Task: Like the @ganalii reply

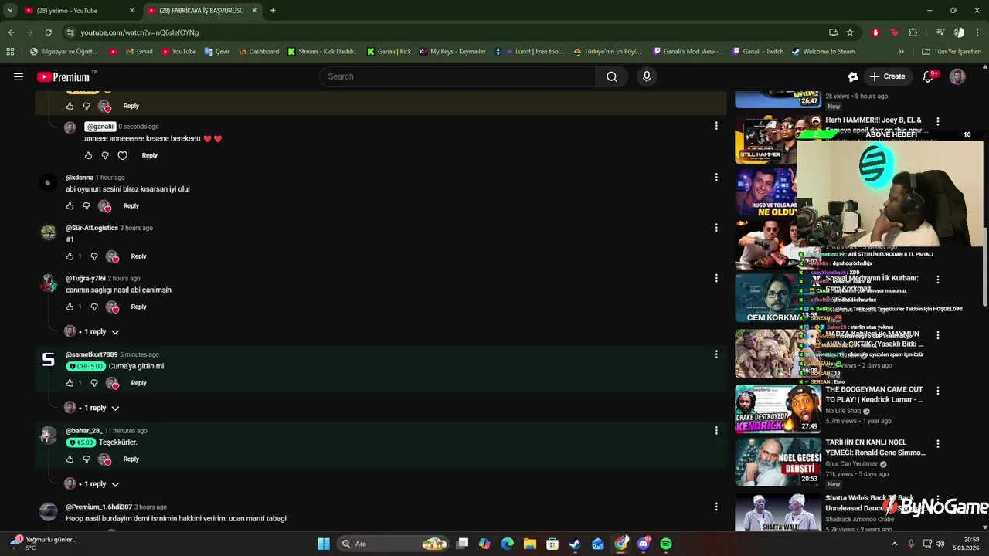Action: coord(88,156)
